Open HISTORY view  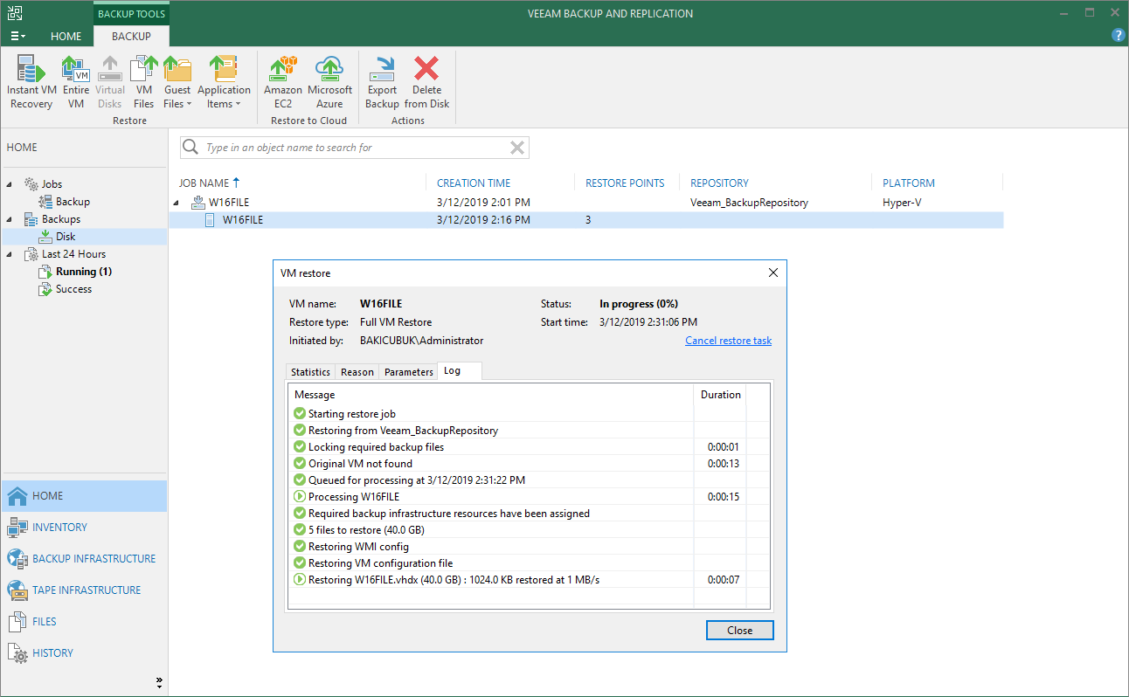[x=84, y=653]
